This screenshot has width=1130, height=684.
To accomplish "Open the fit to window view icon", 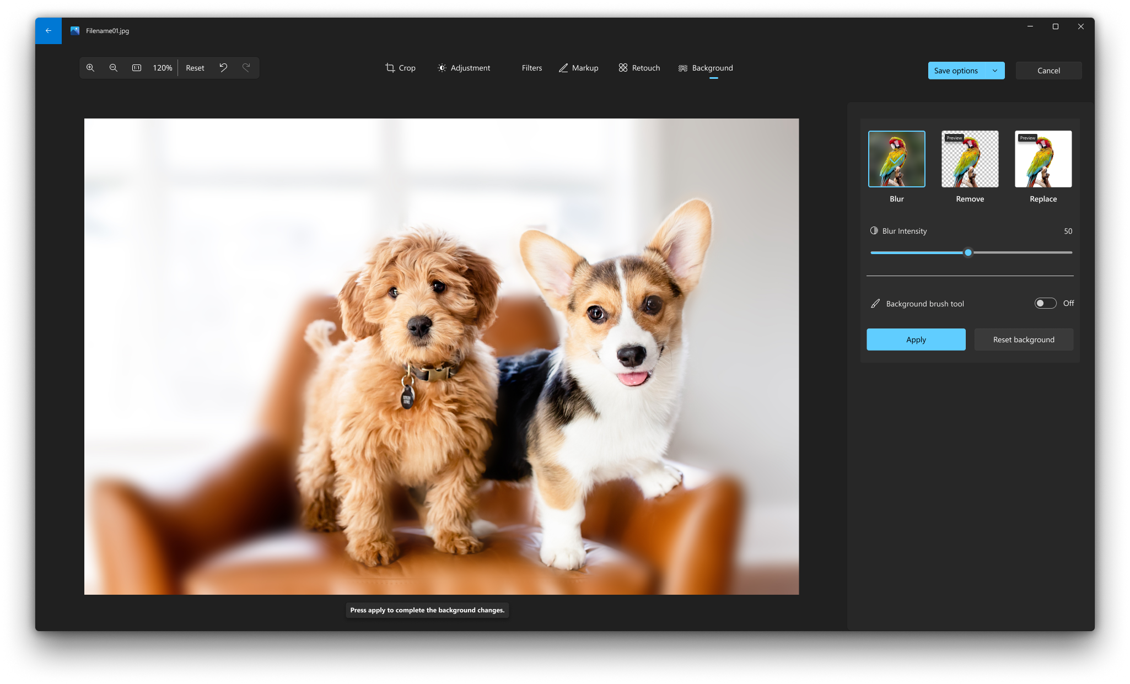I will click(x=136, y=68).
